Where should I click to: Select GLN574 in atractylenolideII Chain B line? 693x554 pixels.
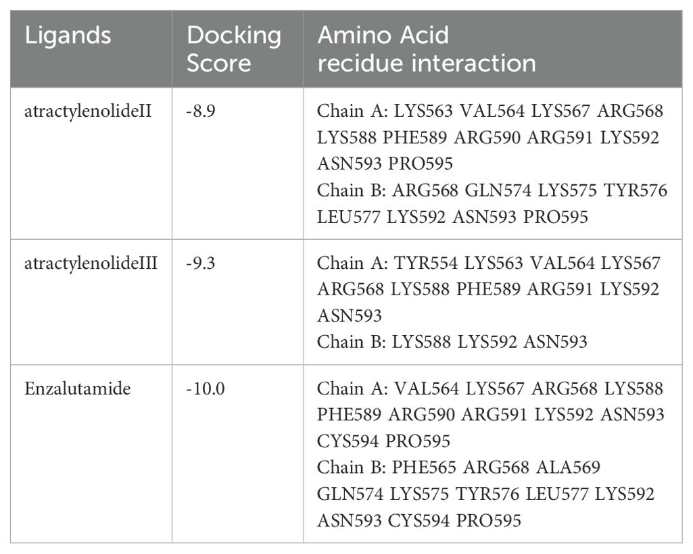[x=498, y=191]
